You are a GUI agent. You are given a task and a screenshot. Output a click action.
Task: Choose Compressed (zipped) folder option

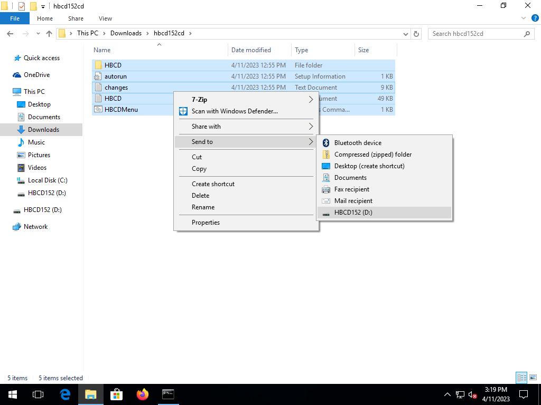(372, 155)
